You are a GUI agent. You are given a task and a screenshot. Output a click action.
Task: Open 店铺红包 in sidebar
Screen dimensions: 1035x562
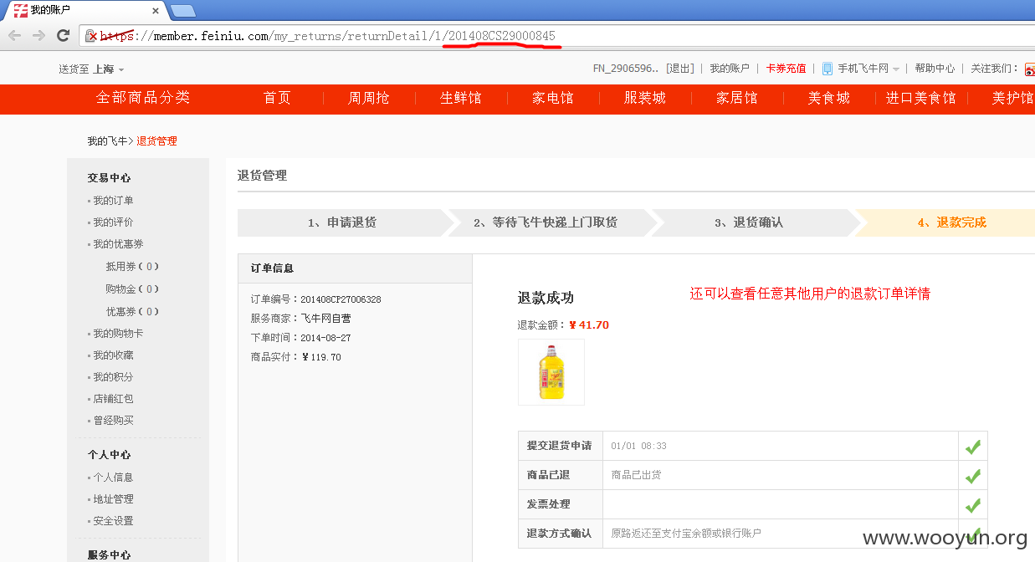[113, 399]
